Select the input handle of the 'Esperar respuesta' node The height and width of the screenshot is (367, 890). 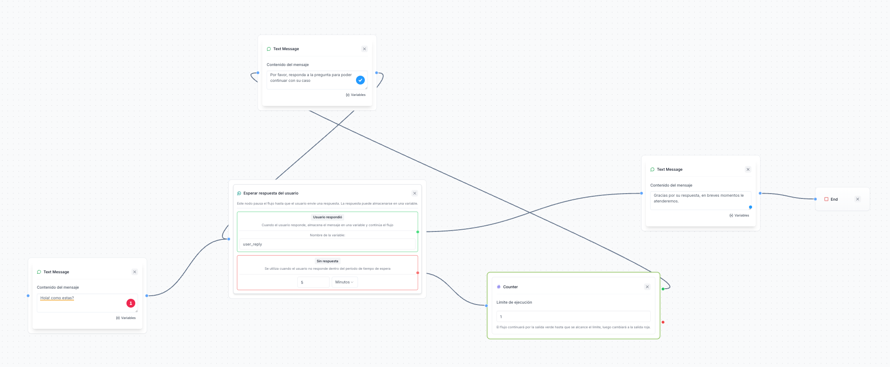[x=229, y=239]
